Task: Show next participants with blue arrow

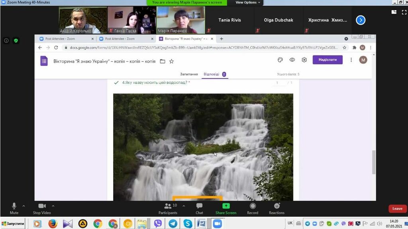Action: [x=361, y=20]
